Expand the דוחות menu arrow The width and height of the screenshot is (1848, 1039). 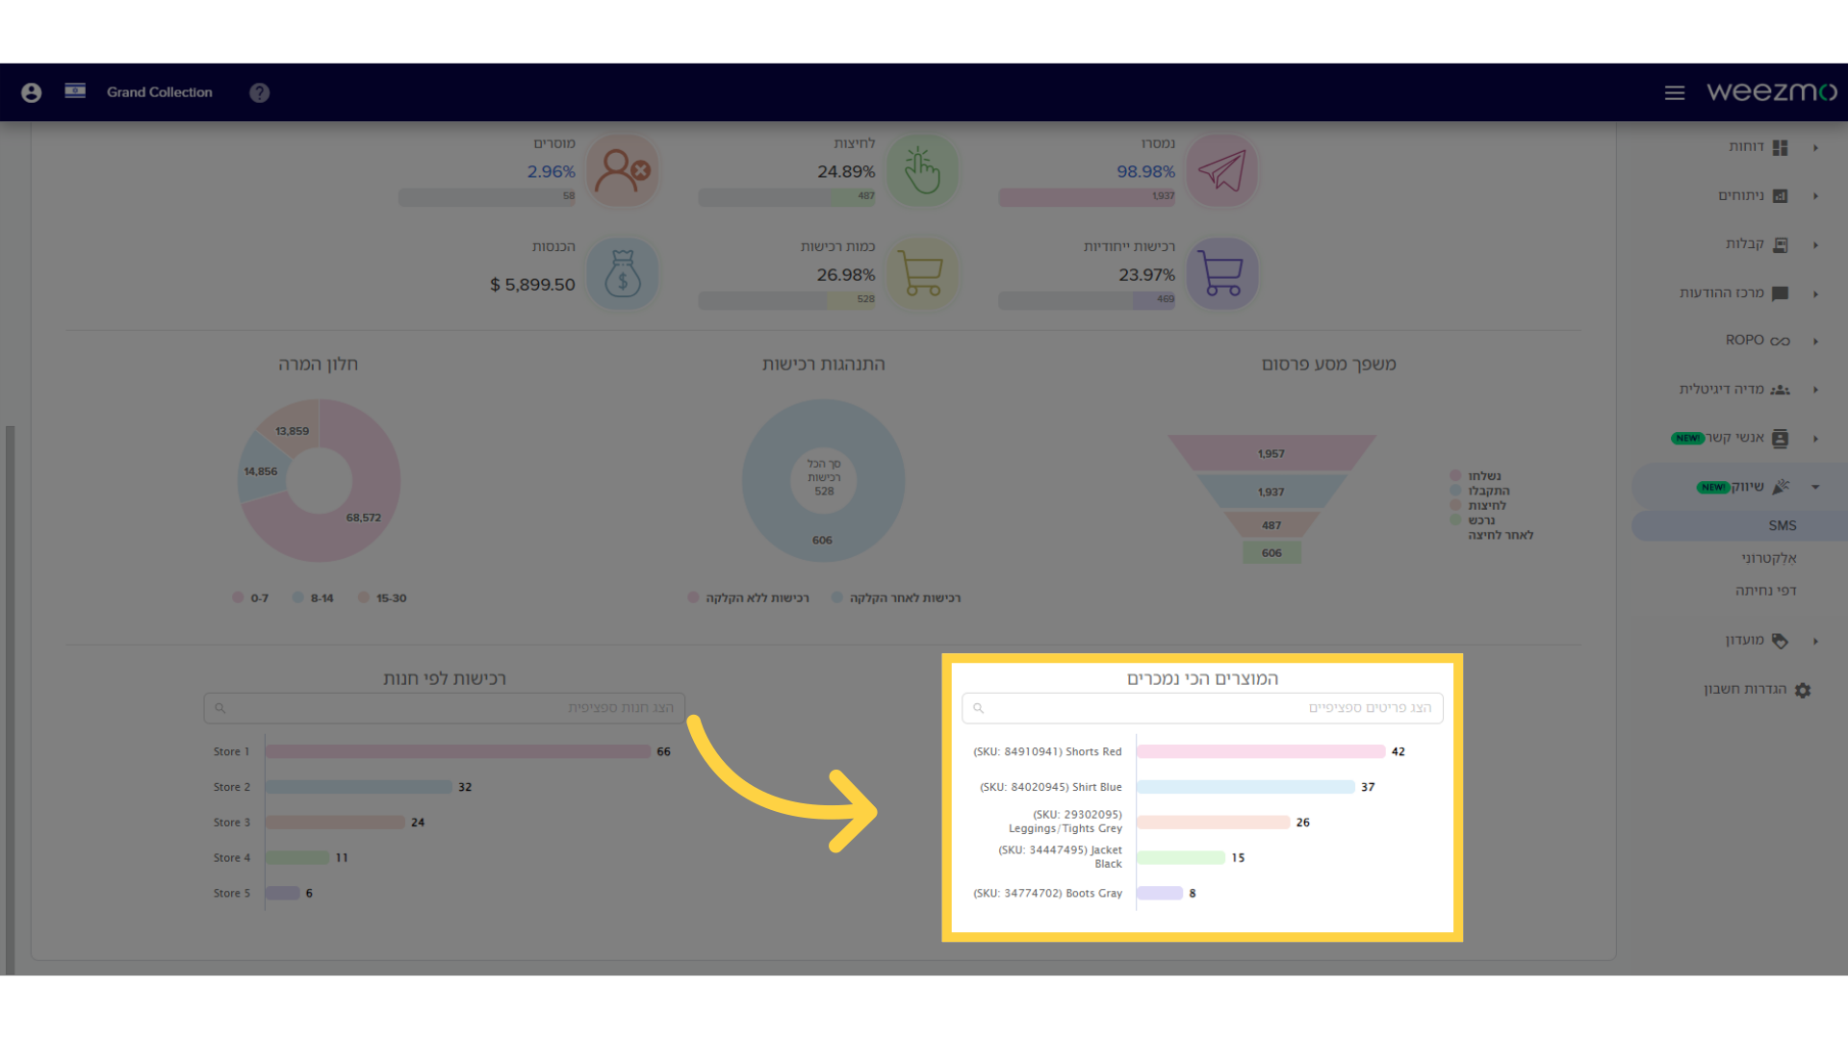[1815, 147]
